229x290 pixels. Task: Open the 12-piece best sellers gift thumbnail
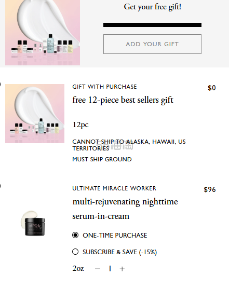tap(35, 114)
